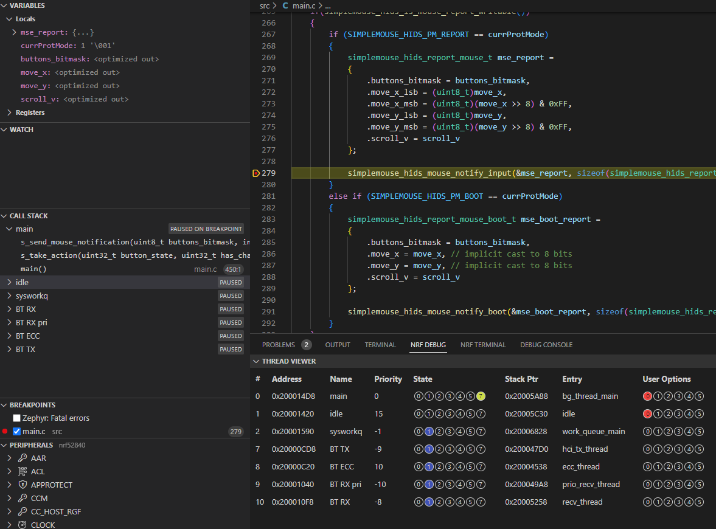Click the AAR peripheral key icon

coord(23,458)
